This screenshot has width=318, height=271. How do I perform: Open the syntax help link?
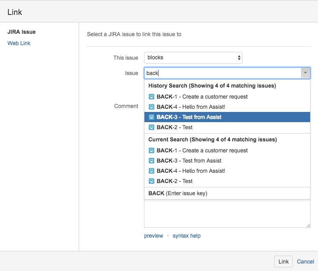(x=187, y=236)
